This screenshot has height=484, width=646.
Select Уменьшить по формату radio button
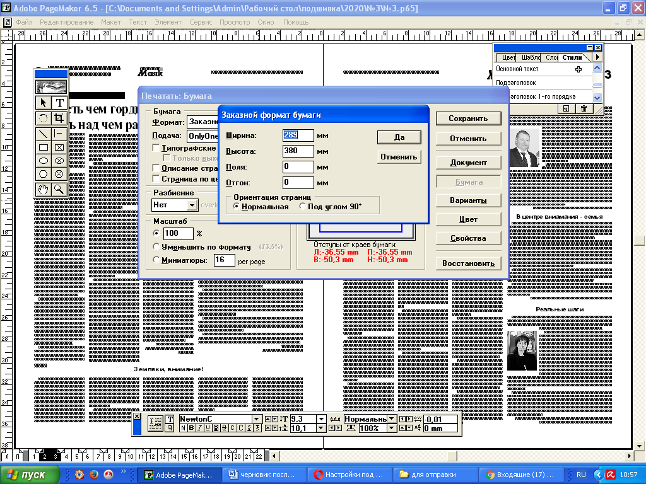(x=156, y=246)
